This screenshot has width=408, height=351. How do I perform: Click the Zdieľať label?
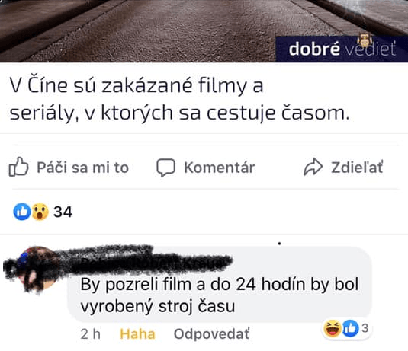pyautogui.click(x=357, y=168)
